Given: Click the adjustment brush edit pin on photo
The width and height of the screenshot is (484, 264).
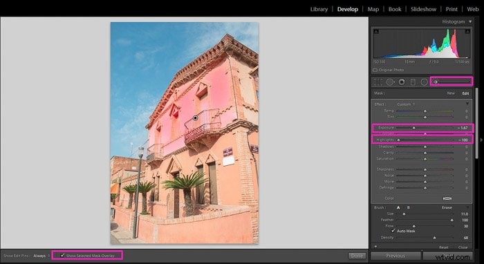Looking at the screenshot, I should [x=196, y=118].
